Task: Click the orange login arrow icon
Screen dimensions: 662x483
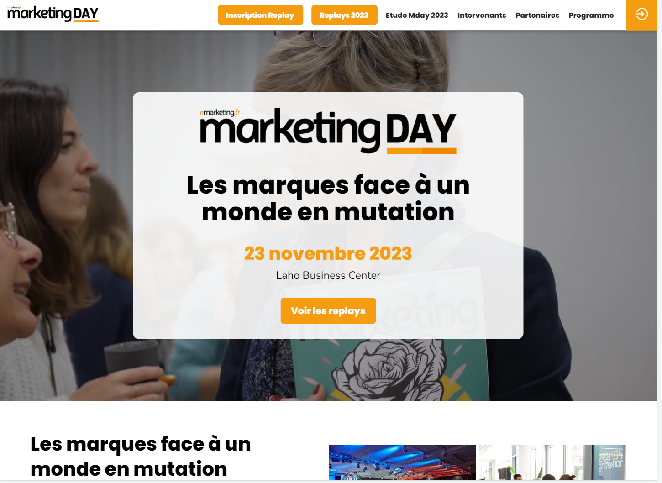Action: pyautogui.click(x=641, y=15)
